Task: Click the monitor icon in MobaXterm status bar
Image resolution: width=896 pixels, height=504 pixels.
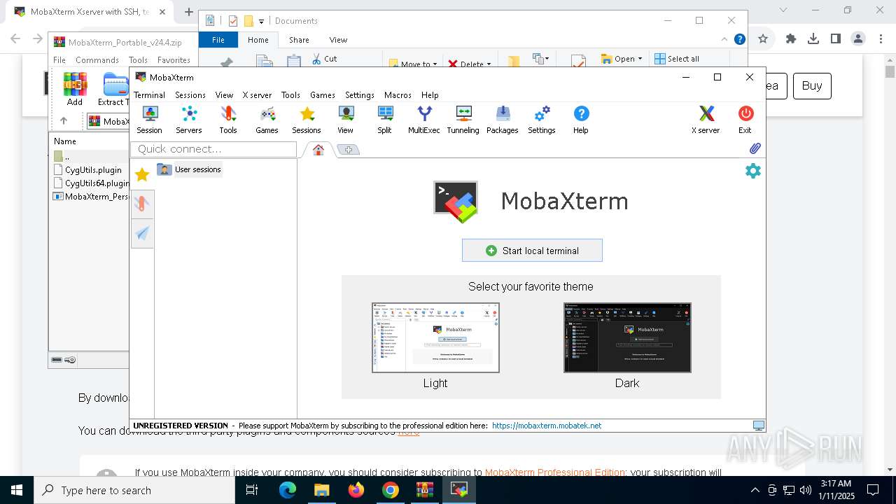Action: point(758,426)
